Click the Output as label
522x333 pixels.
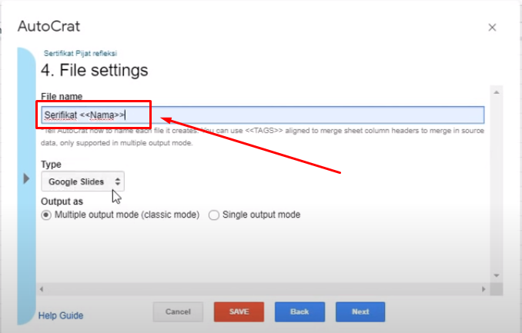point(62,201)
